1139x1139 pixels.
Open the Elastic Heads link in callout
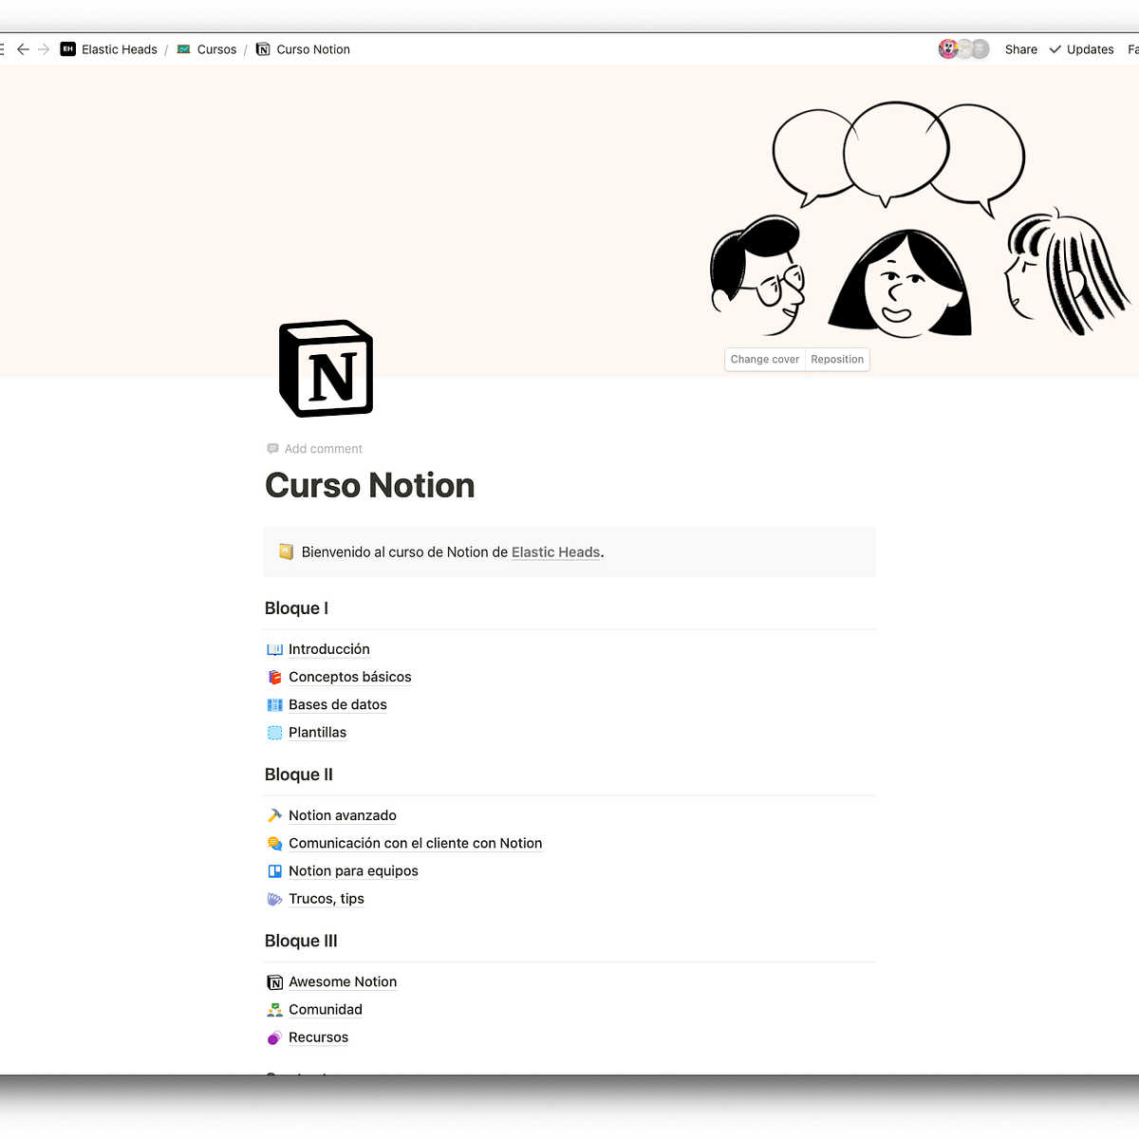point(555,551)
